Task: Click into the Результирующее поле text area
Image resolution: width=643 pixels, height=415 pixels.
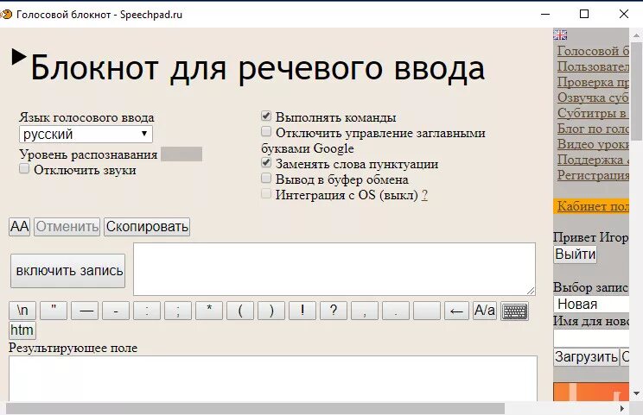Action: point(273,379)
